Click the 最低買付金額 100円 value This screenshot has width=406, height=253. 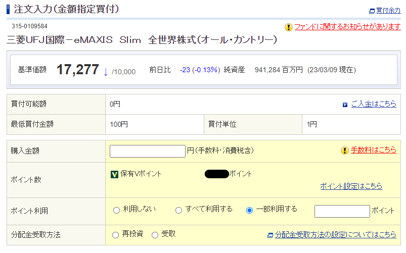coord(119,124)
